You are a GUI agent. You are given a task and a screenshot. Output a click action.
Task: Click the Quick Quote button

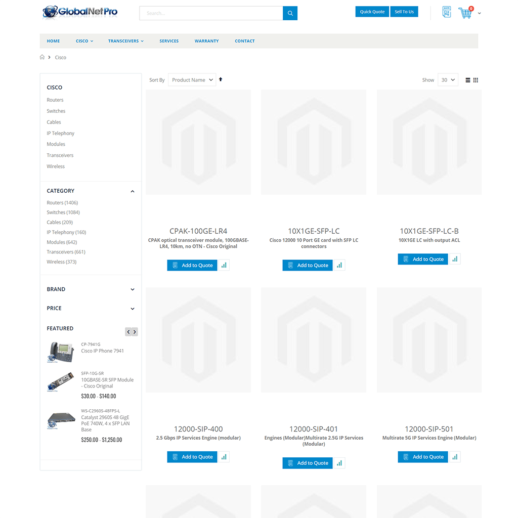pos(372,12)
